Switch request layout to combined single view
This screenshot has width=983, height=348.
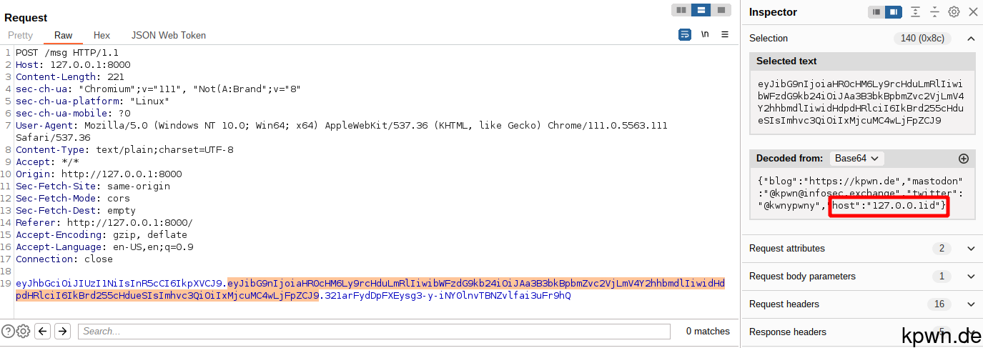[721, 10]
